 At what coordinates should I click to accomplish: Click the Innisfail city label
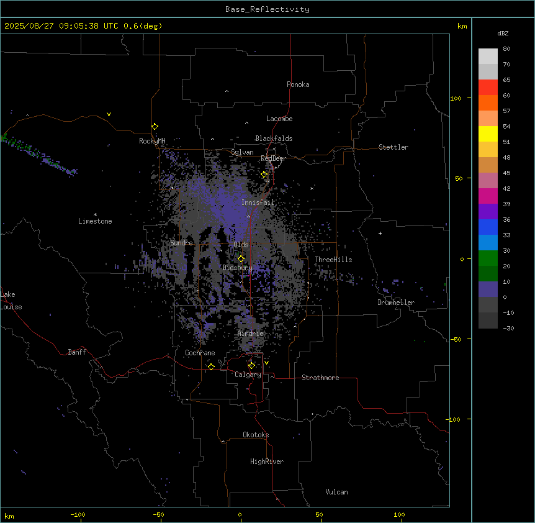point(258,202)
